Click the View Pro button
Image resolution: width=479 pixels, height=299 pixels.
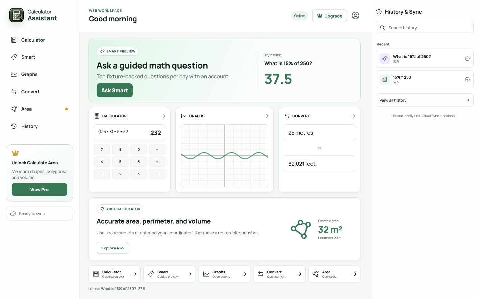point(39,190)
